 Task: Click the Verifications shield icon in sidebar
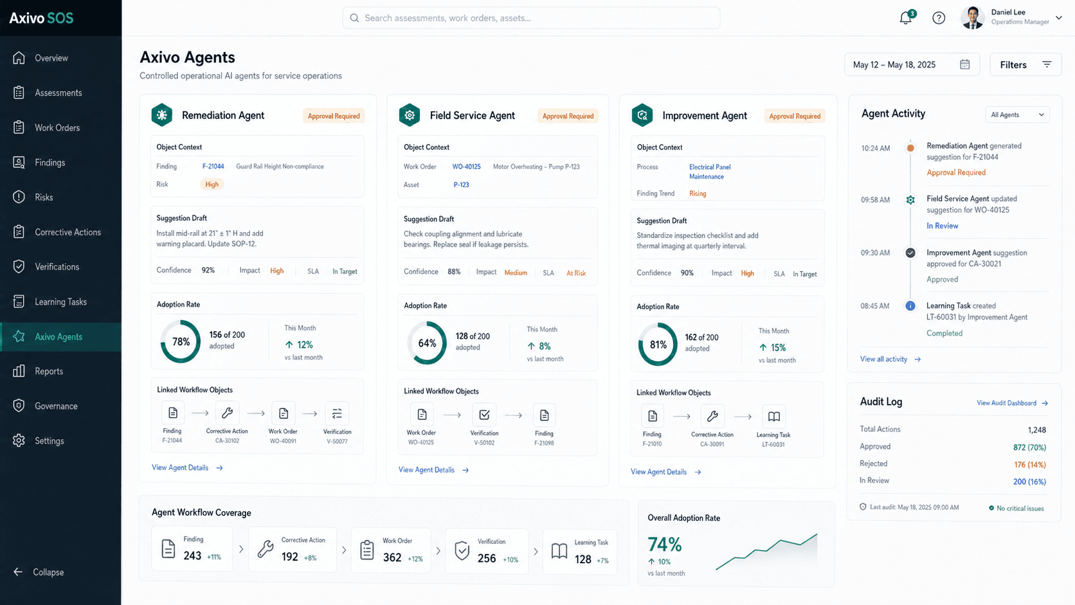[x=19, y=267]
